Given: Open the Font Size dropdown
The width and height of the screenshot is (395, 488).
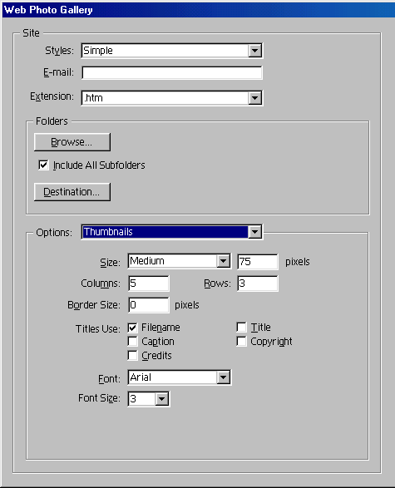Looking at the screenshot, I should (x=149, y=399).
